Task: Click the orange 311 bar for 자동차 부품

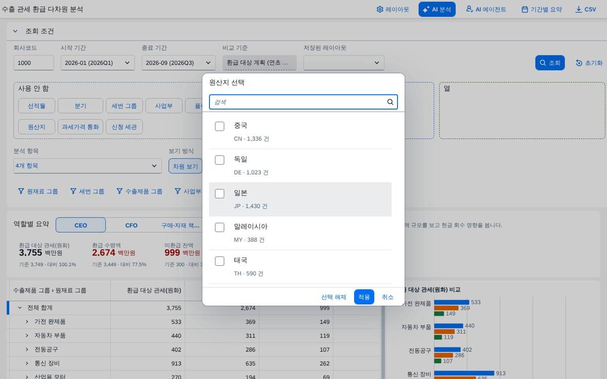Action: (444, 331)
